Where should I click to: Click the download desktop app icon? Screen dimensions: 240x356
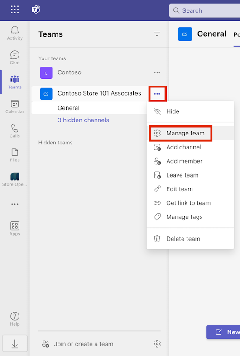tap(15, 343)
